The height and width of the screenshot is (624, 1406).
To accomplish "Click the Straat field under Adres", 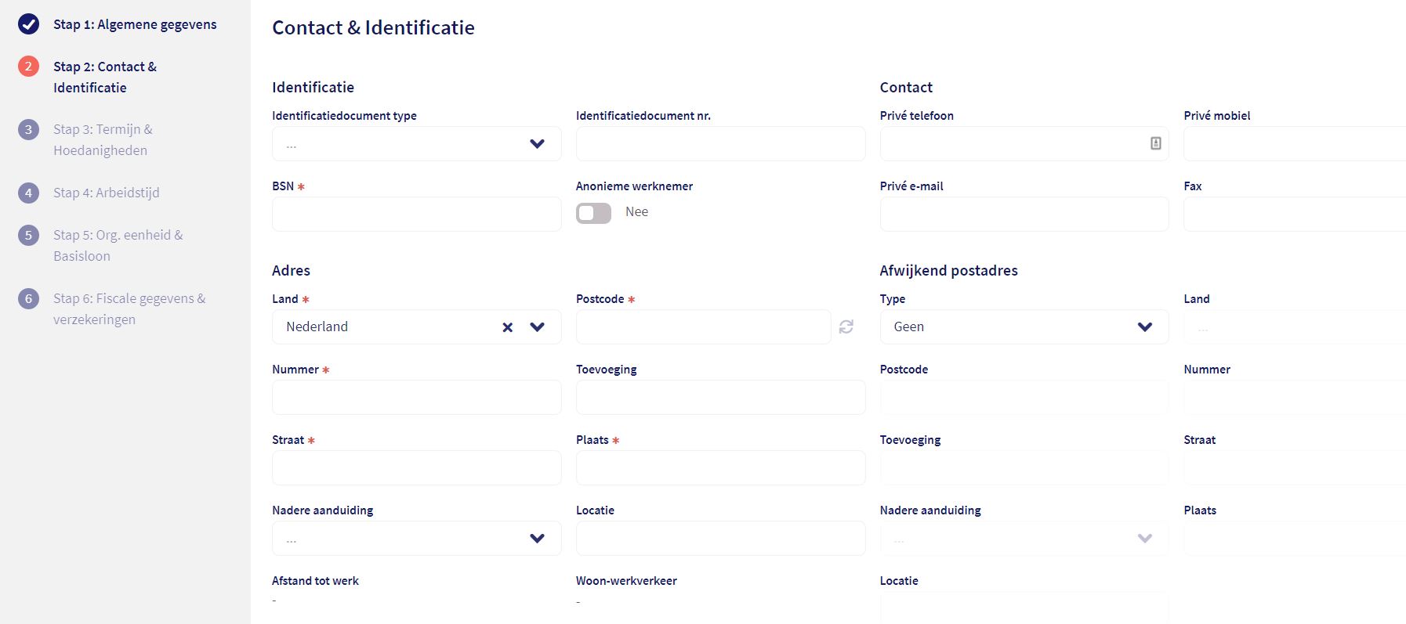I will tap(416, 468).
